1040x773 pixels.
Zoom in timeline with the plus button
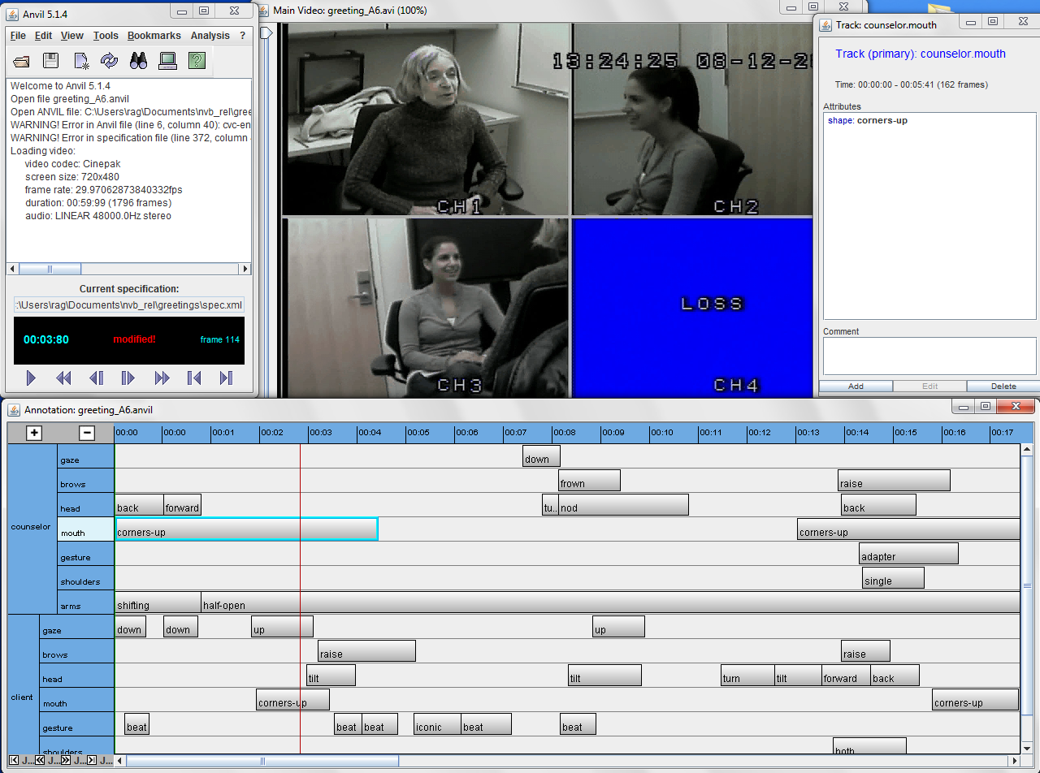click(x=34, y=433)
